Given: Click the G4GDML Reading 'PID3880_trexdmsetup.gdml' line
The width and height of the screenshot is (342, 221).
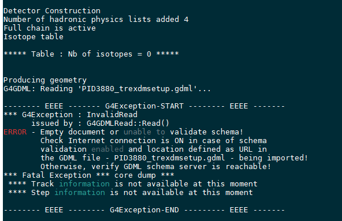Looking at the screenshot, I should coord(107,89).
